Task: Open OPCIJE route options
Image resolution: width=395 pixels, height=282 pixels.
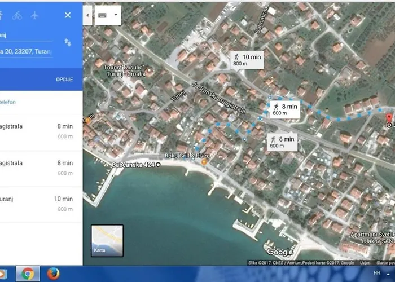Action: [64, 80]
